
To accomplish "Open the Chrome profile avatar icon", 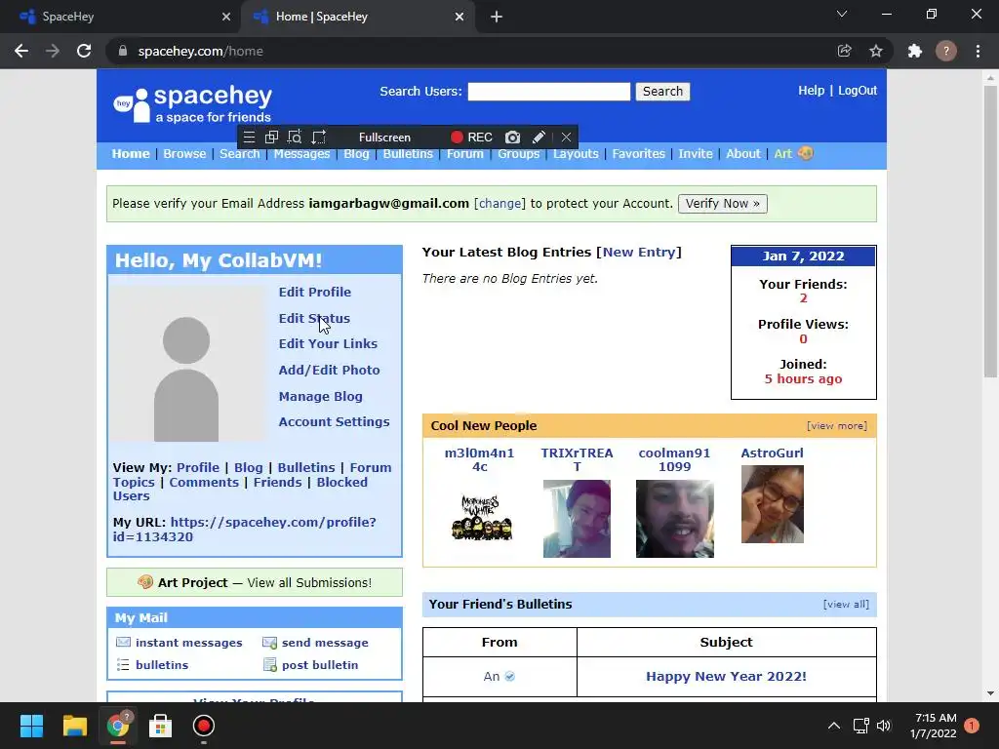I will [946, 51].
